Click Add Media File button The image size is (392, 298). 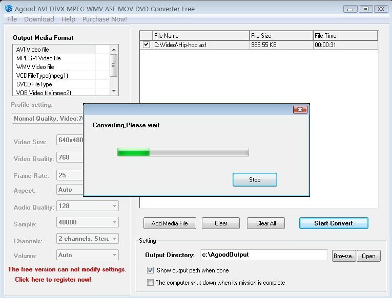170,223
